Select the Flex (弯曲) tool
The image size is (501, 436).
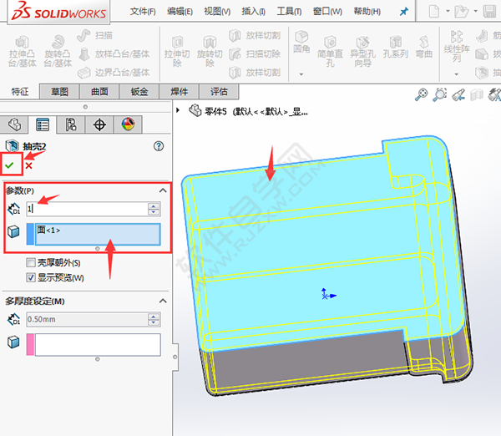click(x=424, y=47)
